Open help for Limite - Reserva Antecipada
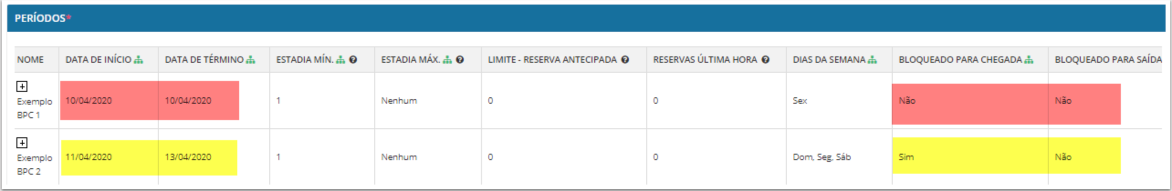 pyautogui.click(x=625, y=60)
